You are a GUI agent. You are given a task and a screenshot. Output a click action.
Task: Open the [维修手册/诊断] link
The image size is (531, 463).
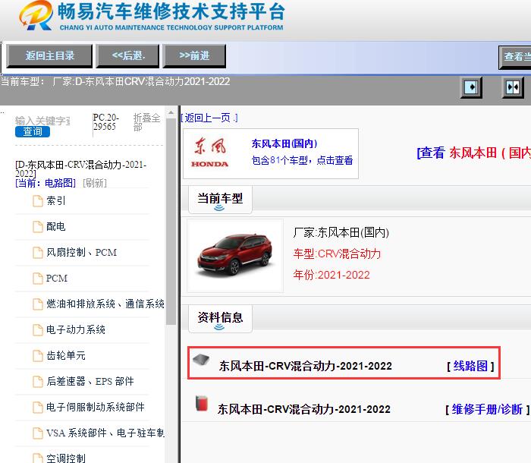click(x=487, y=409)
